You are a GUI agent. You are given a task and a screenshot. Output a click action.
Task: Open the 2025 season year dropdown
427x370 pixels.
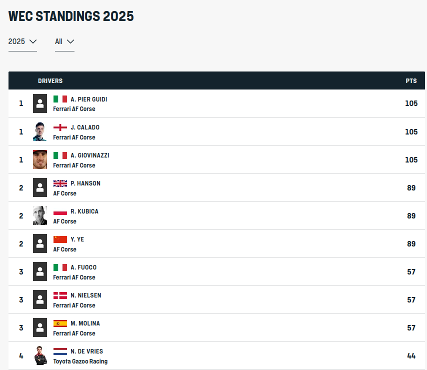click(x=22, y=41)
